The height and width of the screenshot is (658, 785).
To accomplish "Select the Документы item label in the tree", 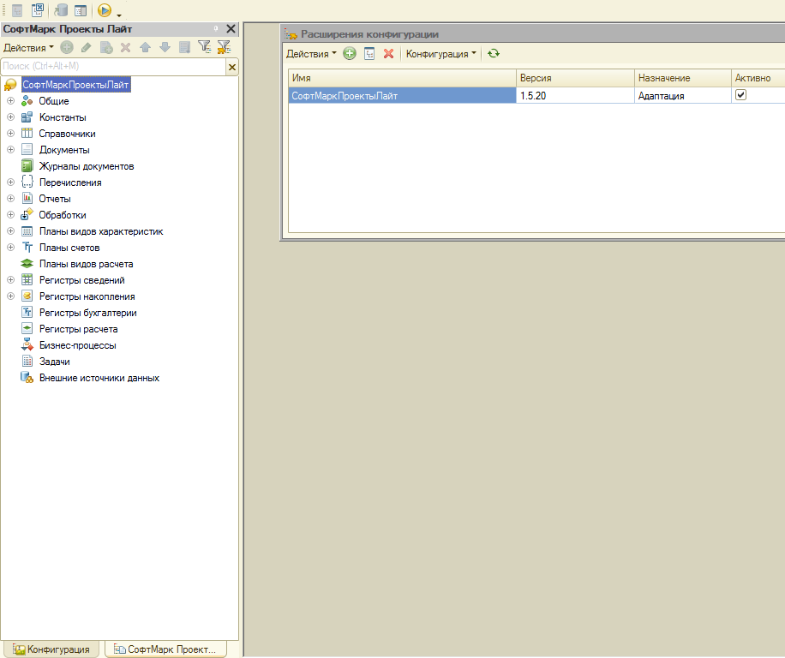I will click(x=64, y=150).
